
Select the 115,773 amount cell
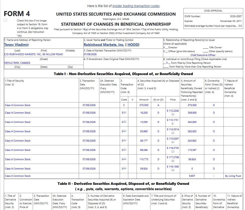(144, 159)
